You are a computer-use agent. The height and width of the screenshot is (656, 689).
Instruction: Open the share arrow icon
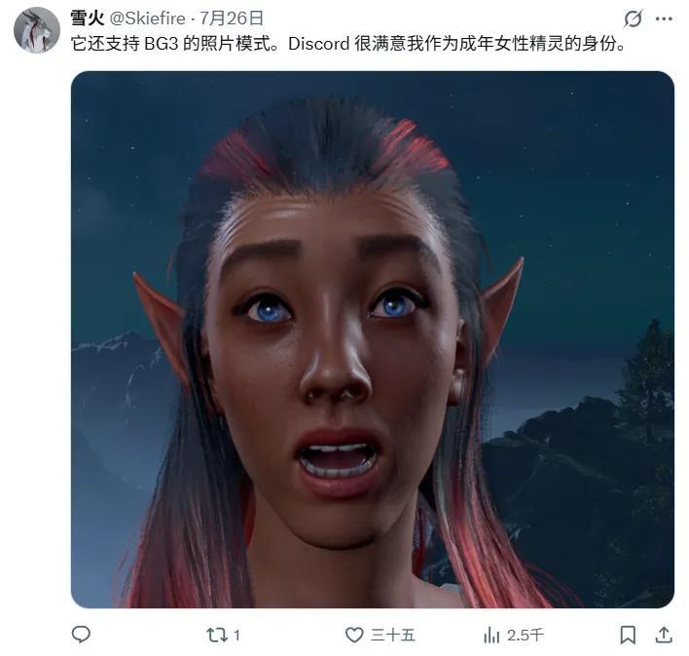pos(664,635)
